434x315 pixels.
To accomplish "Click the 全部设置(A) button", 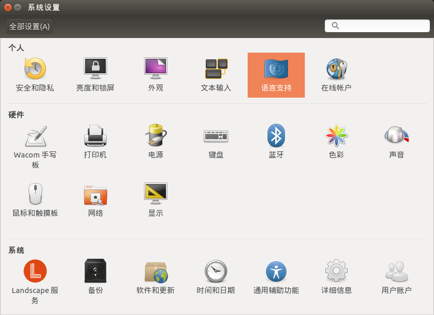I will 30,26.
